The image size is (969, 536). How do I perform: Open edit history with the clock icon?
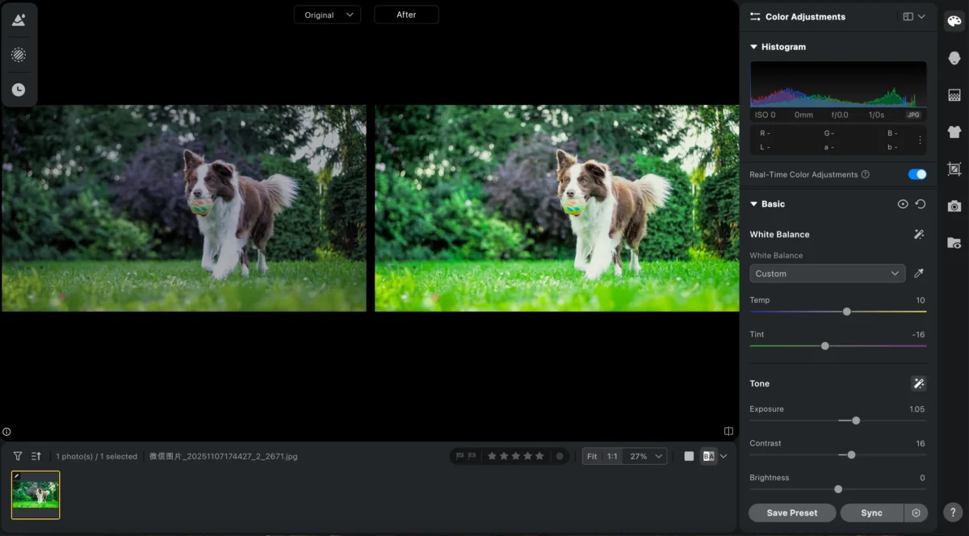coord(19,90)
